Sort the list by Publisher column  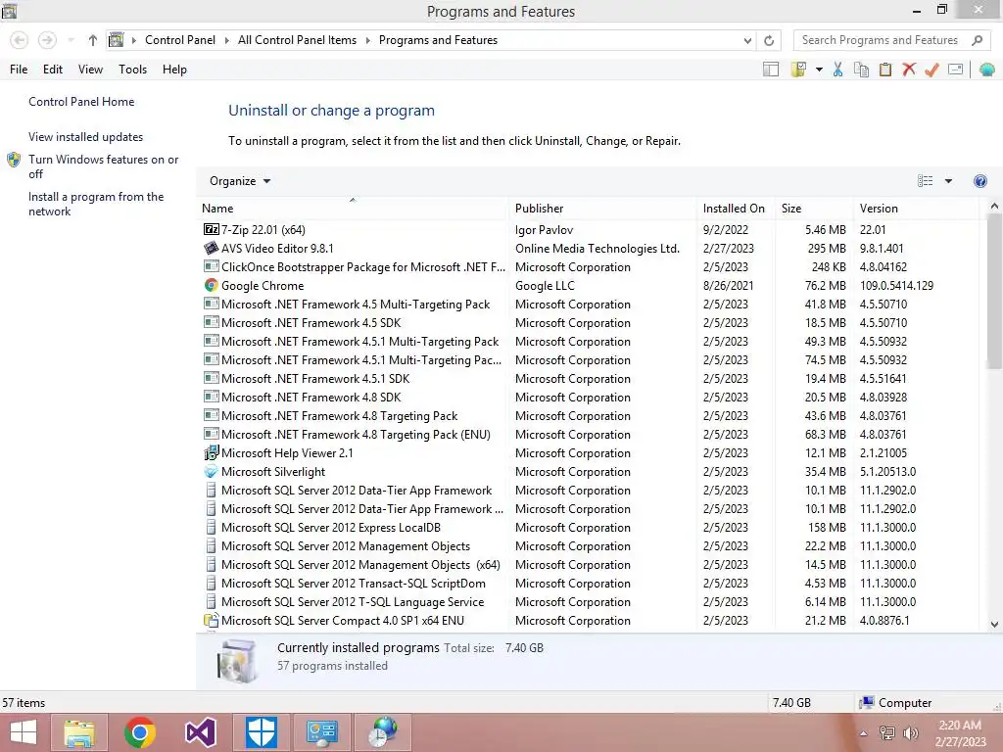click(602, 208)
